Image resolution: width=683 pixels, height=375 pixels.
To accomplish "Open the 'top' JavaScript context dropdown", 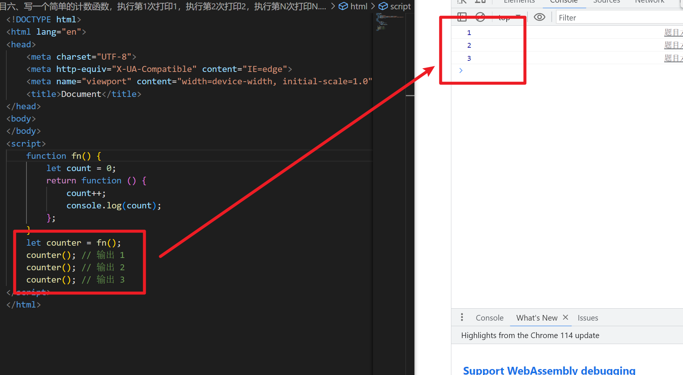I will point(509,17).
